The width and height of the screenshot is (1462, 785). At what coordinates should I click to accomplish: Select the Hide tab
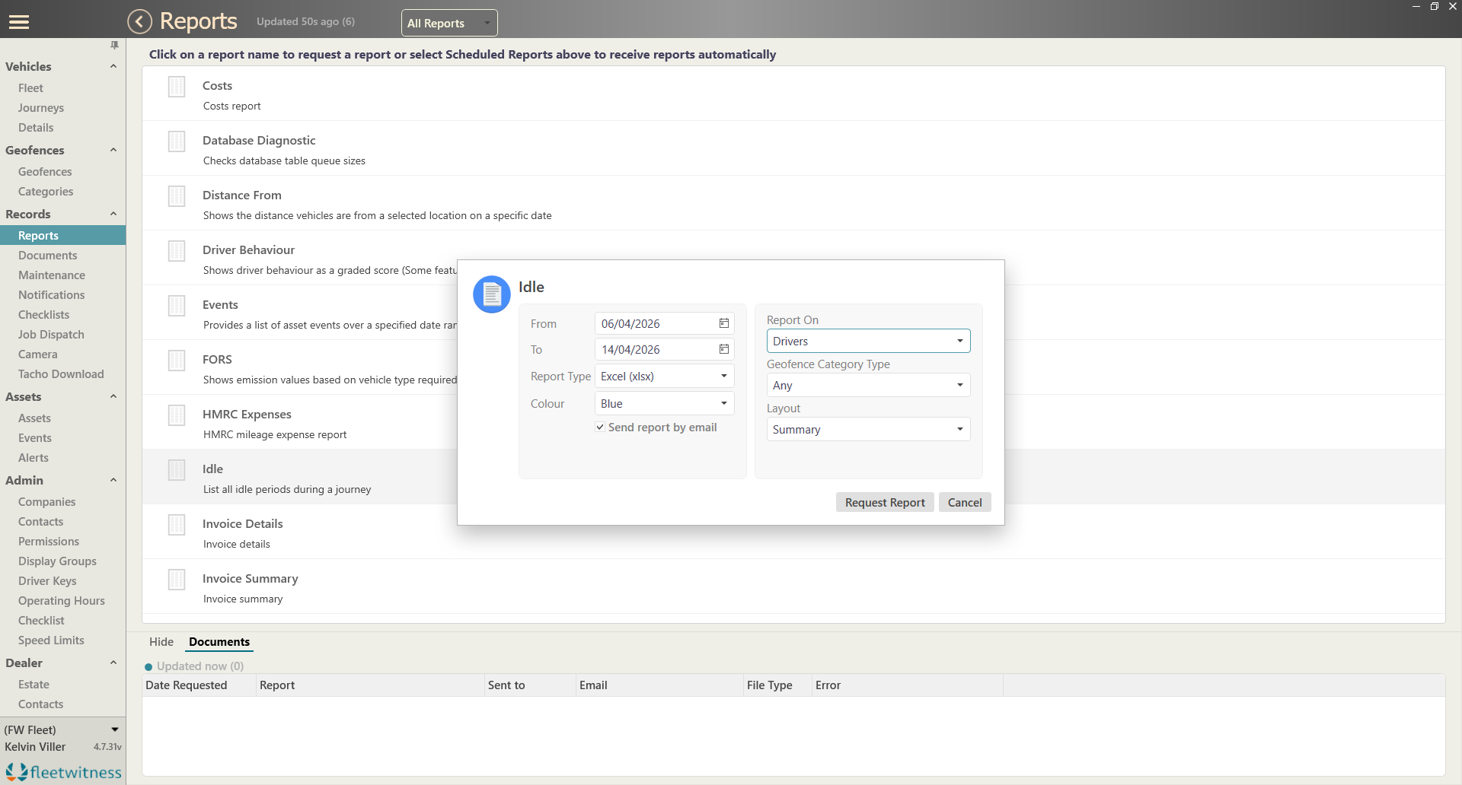coord(161,642)
